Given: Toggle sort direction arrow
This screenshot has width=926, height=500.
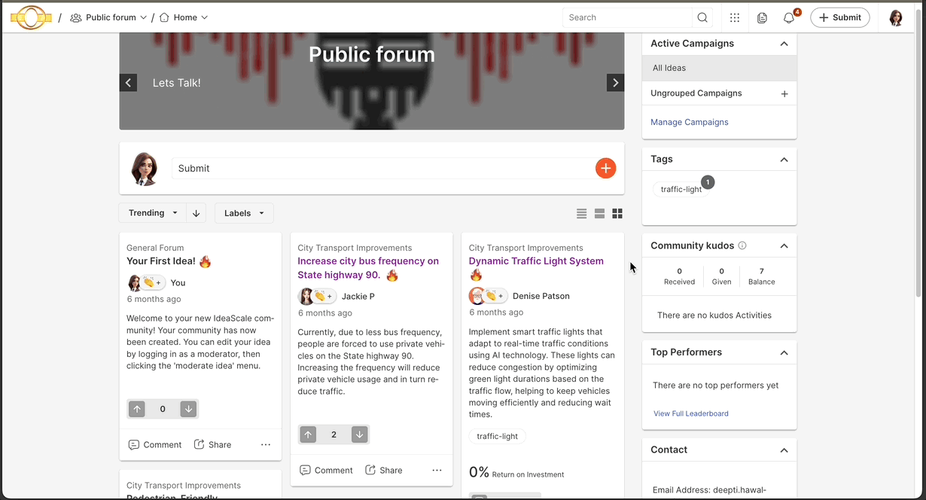Looking at the screenshot, I should click(196, 213).
